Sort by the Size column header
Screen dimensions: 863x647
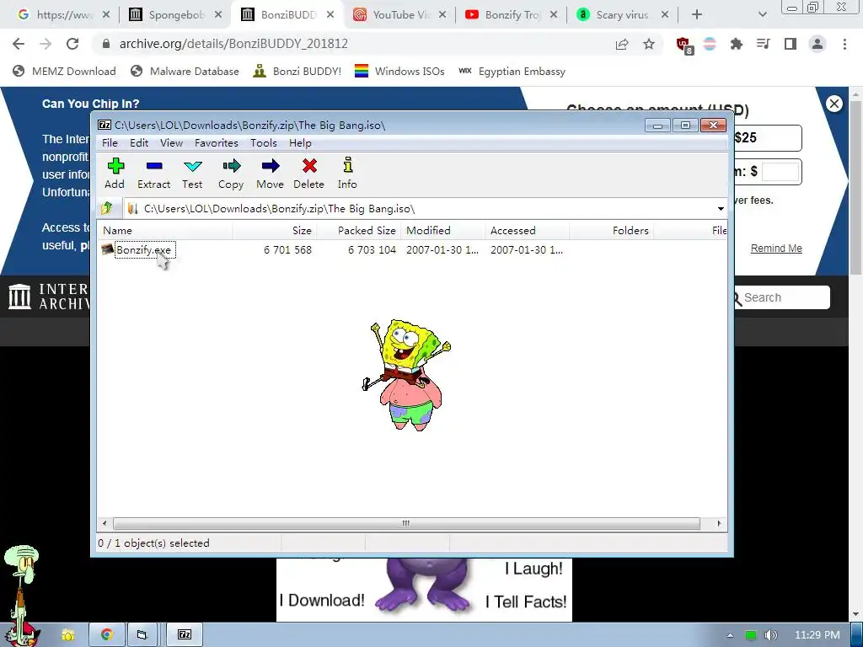point(274,231)
